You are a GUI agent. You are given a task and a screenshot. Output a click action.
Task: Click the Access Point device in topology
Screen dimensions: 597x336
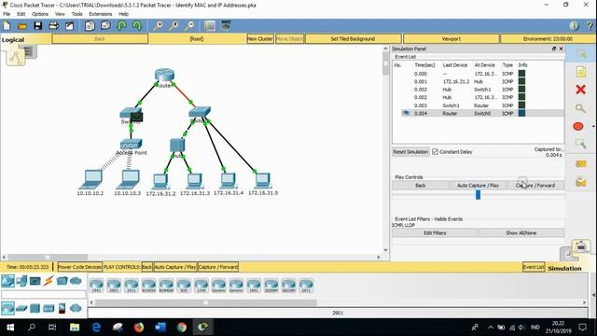click(x=131, y=145)
